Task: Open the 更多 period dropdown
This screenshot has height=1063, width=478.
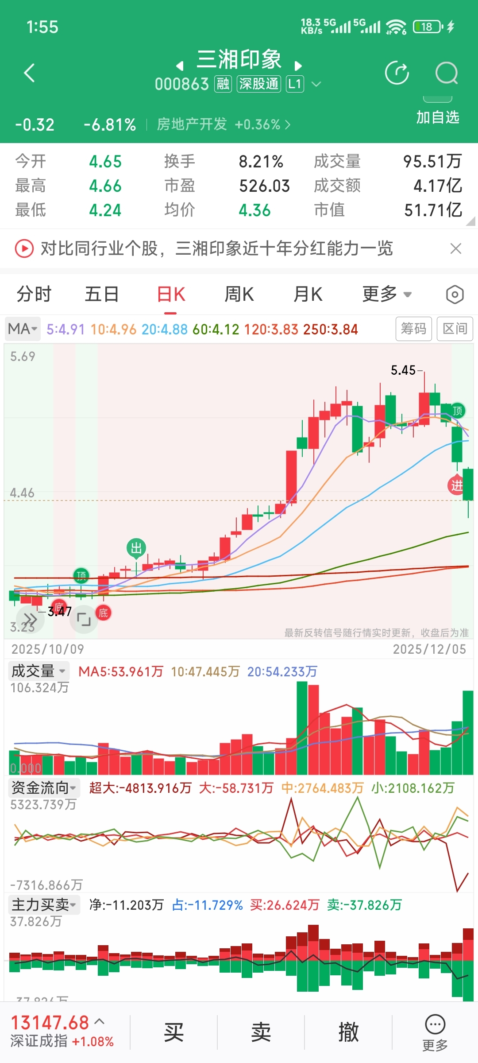Action: [x=387, y=294]
